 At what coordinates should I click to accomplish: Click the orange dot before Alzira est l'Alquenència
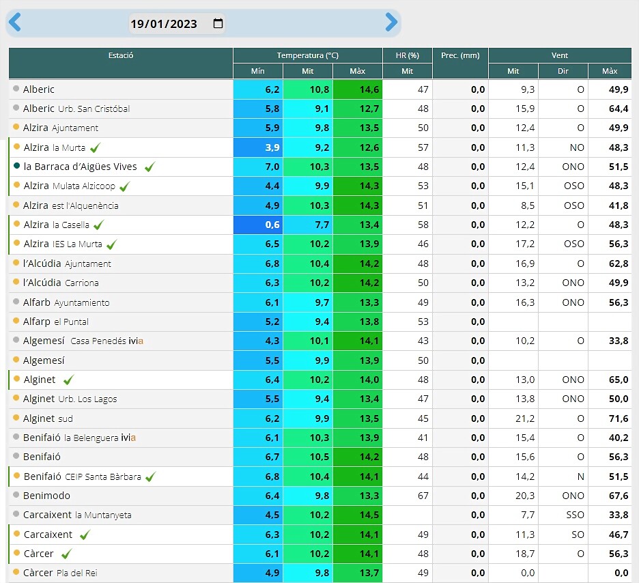click(16, 205)
